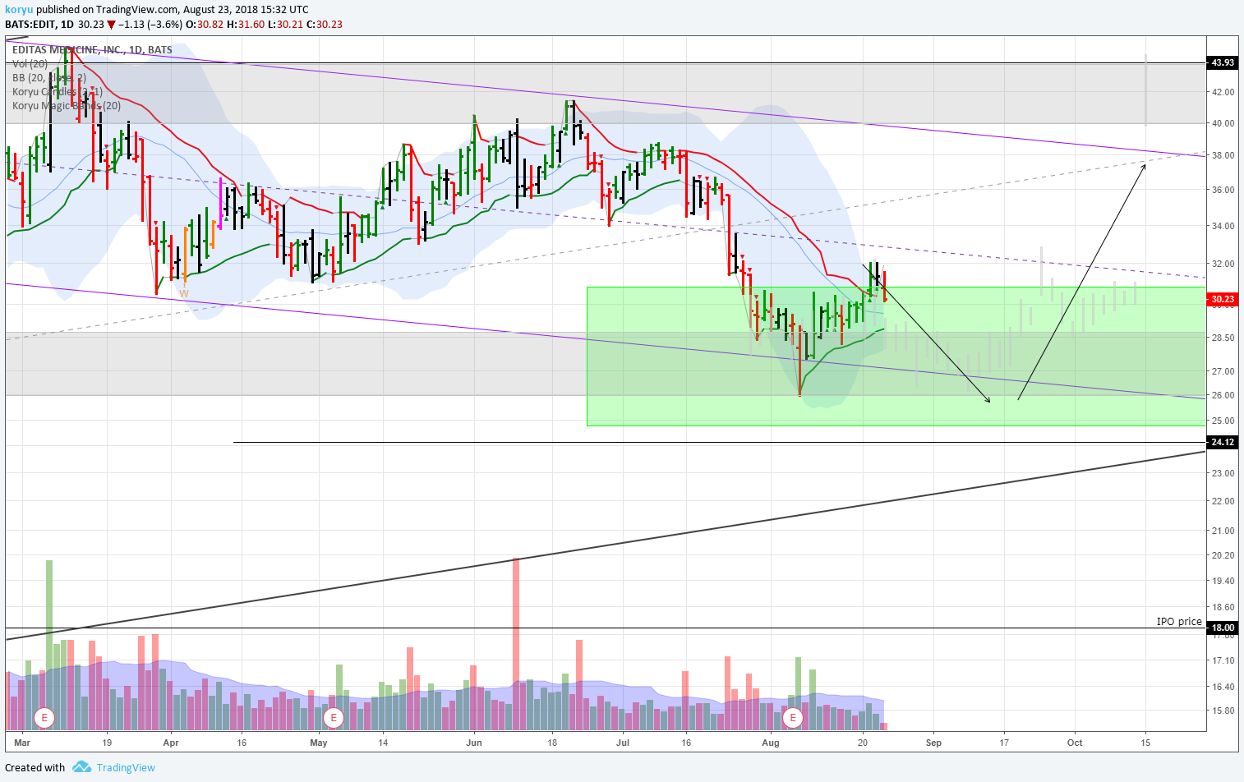1244x782 pixels.
Task: Click the tallest green volume bar in March
Action: [x=49, y=645]
